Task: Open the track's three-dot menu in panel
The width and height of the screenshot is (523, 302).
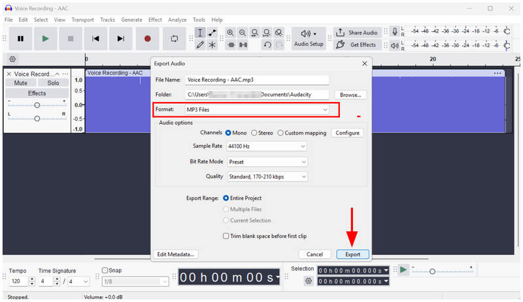Action: click(x=66, y=74)
